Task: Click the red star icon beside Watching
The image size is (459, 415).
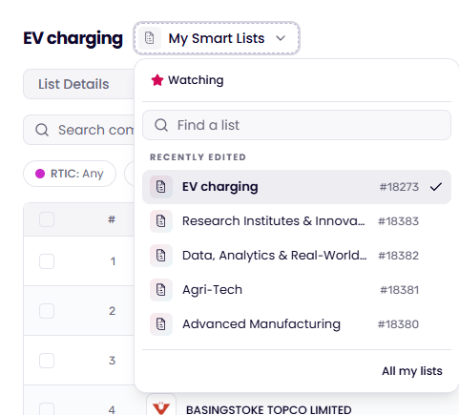Action: (x=157, y=80)
